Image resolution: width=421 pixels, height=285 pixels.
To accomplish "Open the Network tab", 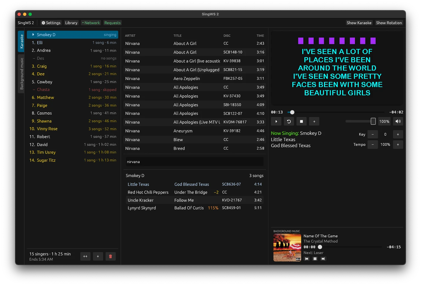I will click(91, 23).
